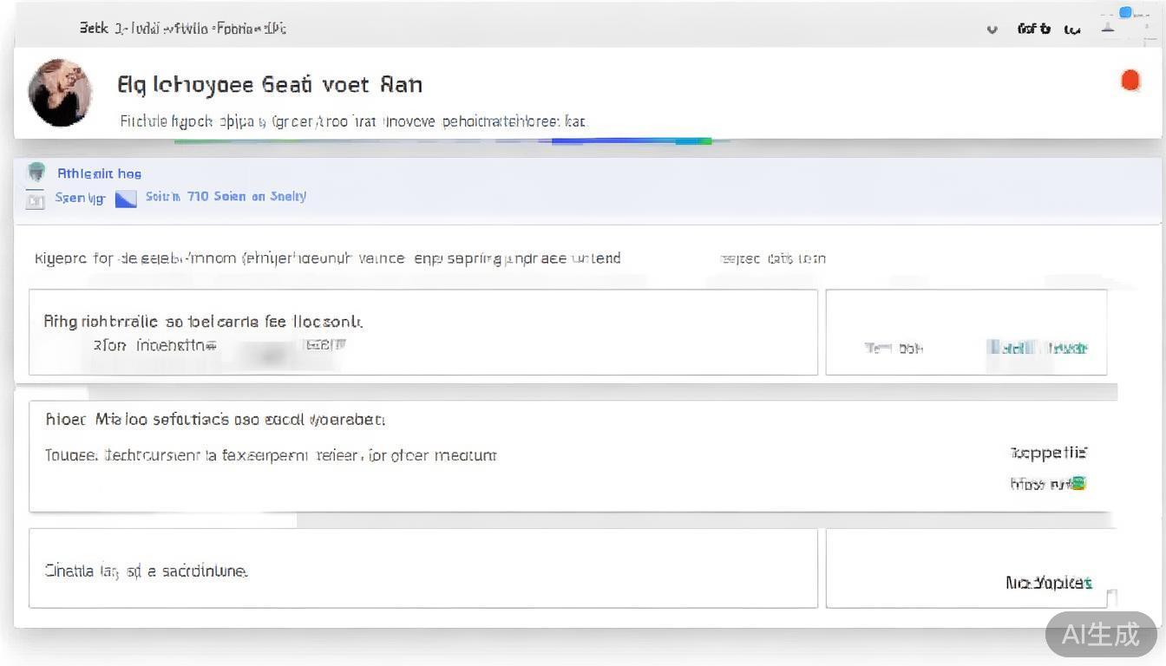Open the 'Gof to' menu item
Image resolution: width=1166 pixels, height=666 pixels.
(1033, 29)
